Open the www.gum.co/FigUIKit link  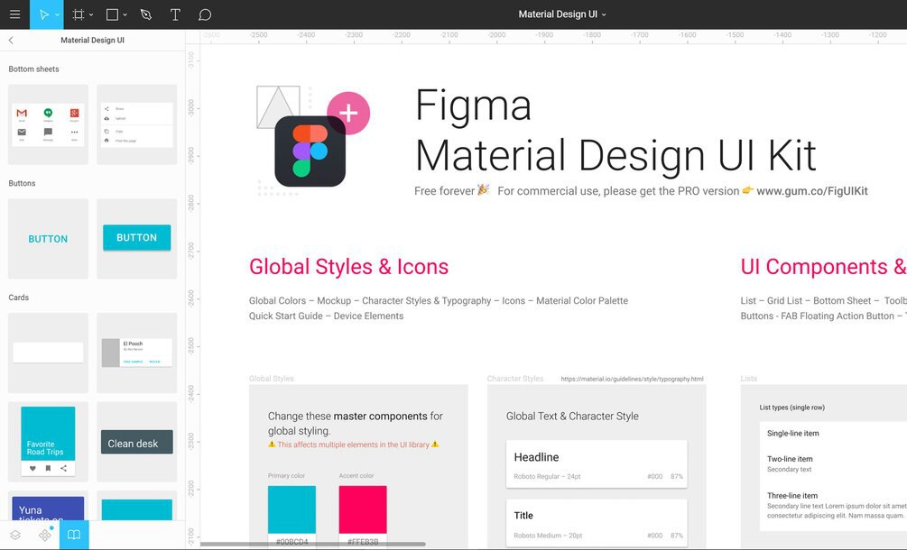(812, 191)
